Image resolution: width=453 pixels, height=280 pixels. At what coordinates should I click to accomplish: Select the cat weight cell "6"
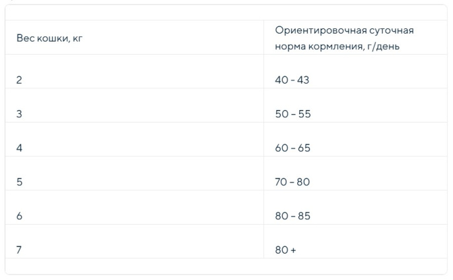tap(19, 216)
